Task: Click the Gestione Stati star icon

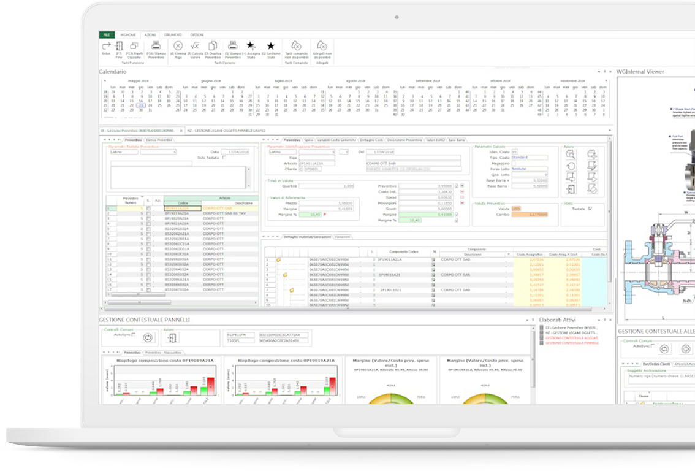Action: pyautogui.click(x=271, y=45)
